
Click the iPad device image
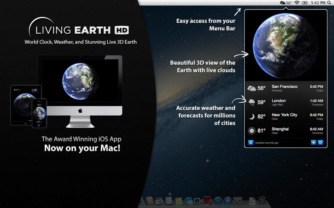(23, 105)
